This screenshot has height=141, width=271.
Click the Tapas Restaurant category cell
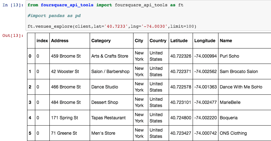tap(108, 118)
